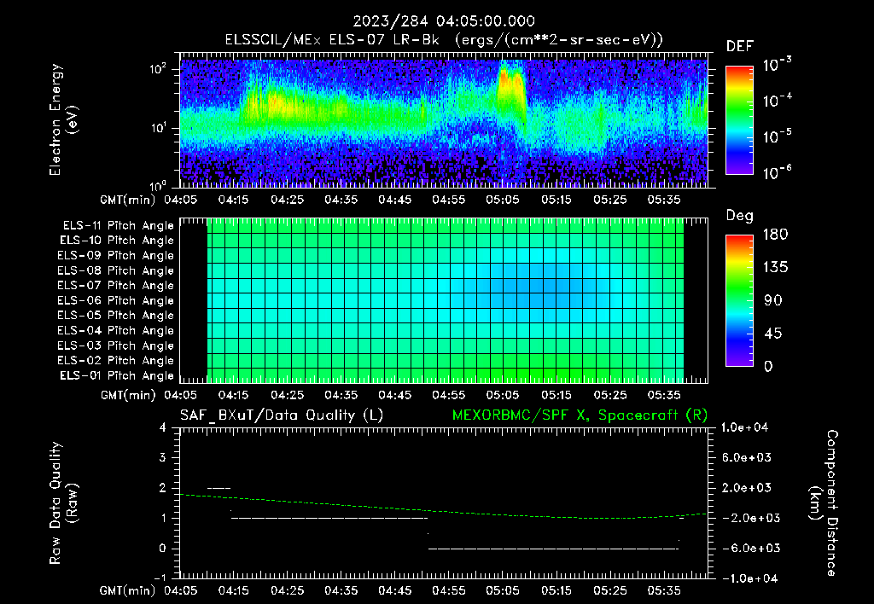Click the 45 value on the Deg color scale
The image size is (874, 604).
coord(772,334)
